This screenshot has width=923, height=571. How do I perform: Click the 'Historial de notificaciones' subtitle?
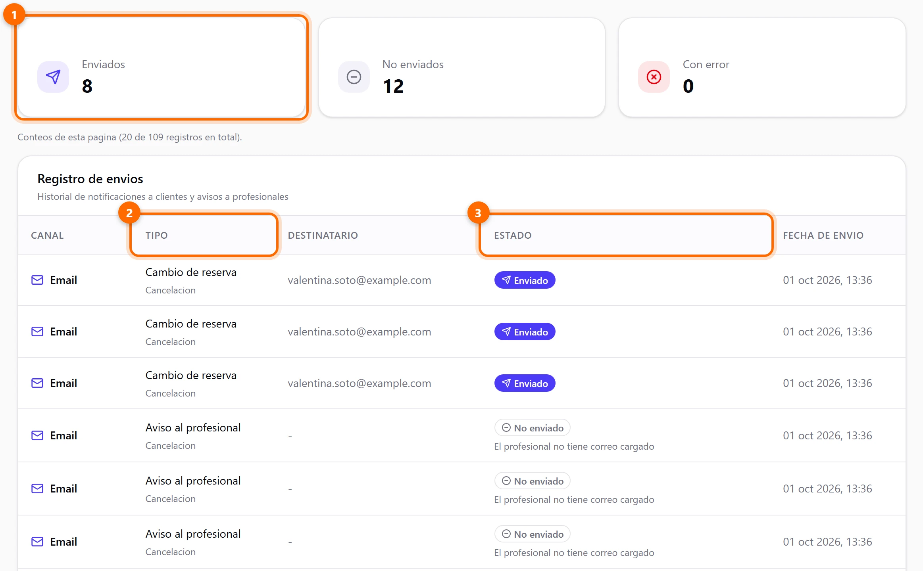point(163,197)
